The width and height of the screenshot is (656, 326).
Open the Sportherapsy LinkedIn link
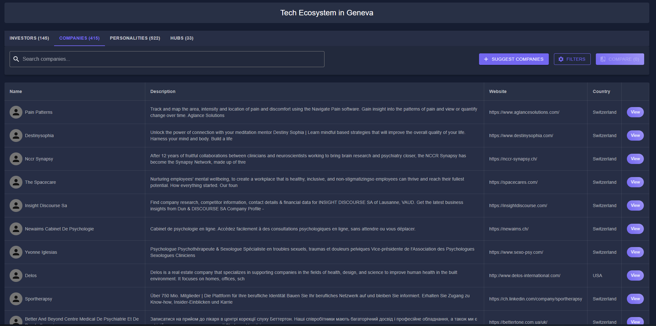coord(535,299)
